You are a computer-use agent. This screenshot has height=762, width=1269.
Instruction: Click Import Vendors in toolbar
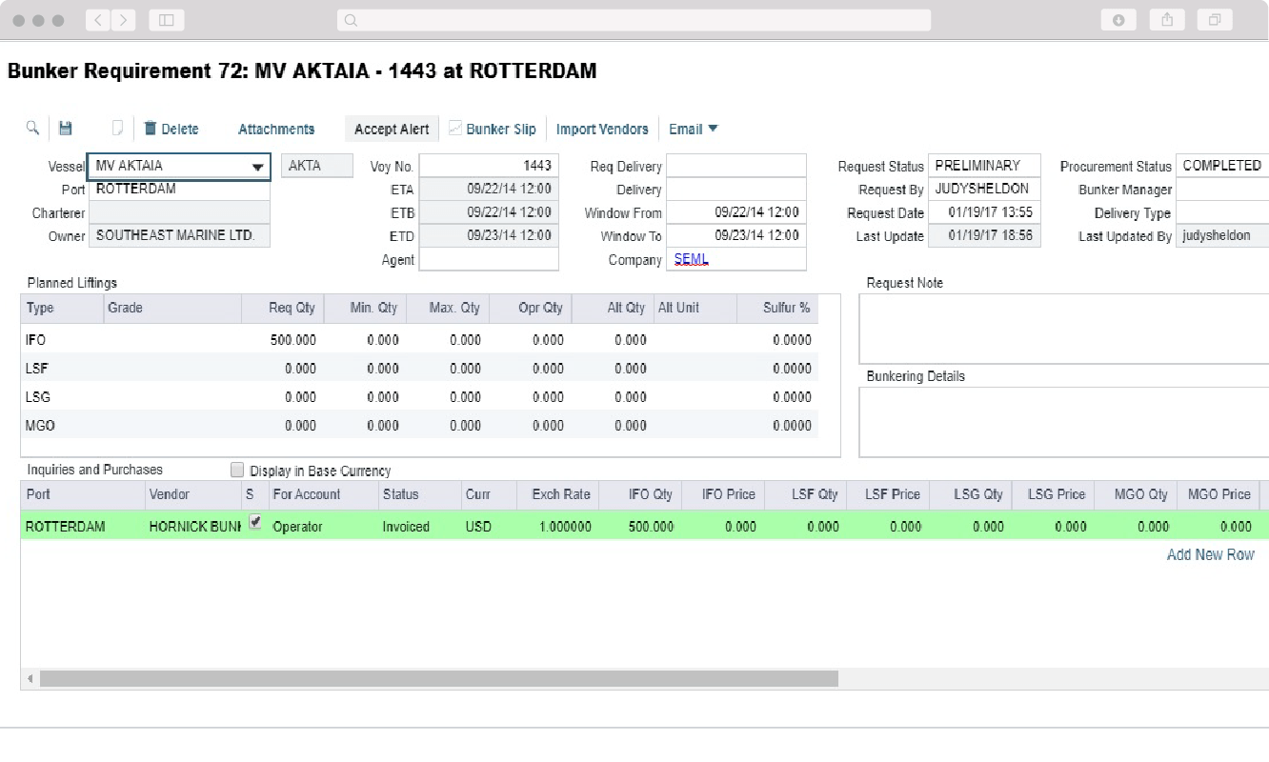tap(602, 129)
